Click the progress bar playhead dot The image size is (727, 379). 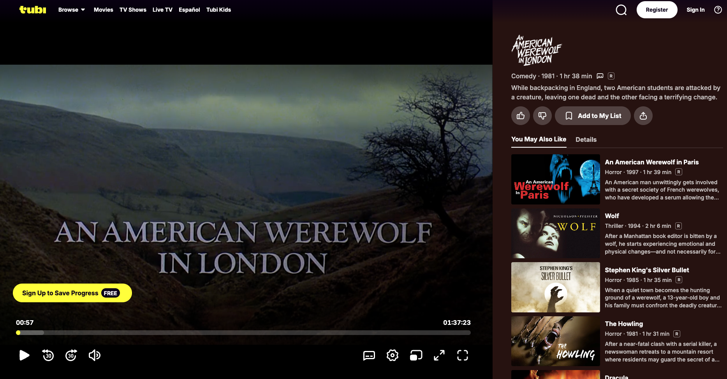pos(18,333)
